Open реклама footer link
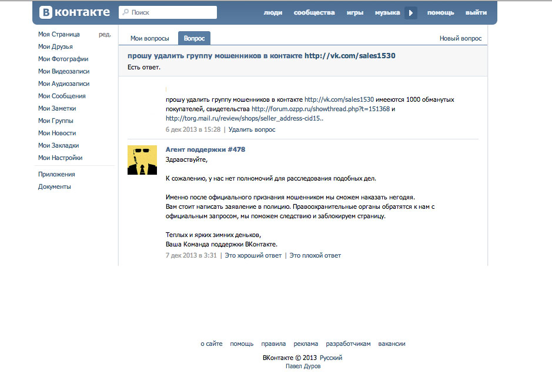Viewport: 552px width, 390px height. click(x=306, y=344)
